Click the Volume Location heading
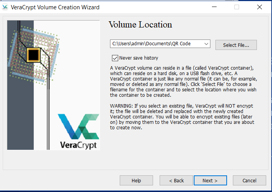272x192 pixels. (140, 25)
